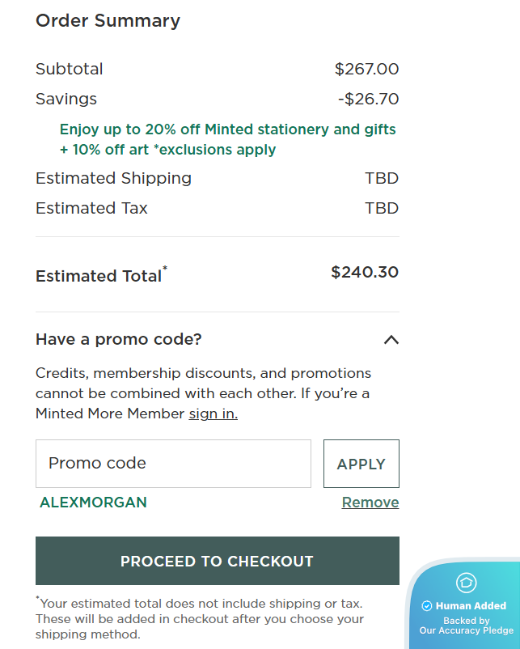Viewport: 520px width, 649px height.
Task: Click the -$26.70 savings amount
Action: (368, 100)
